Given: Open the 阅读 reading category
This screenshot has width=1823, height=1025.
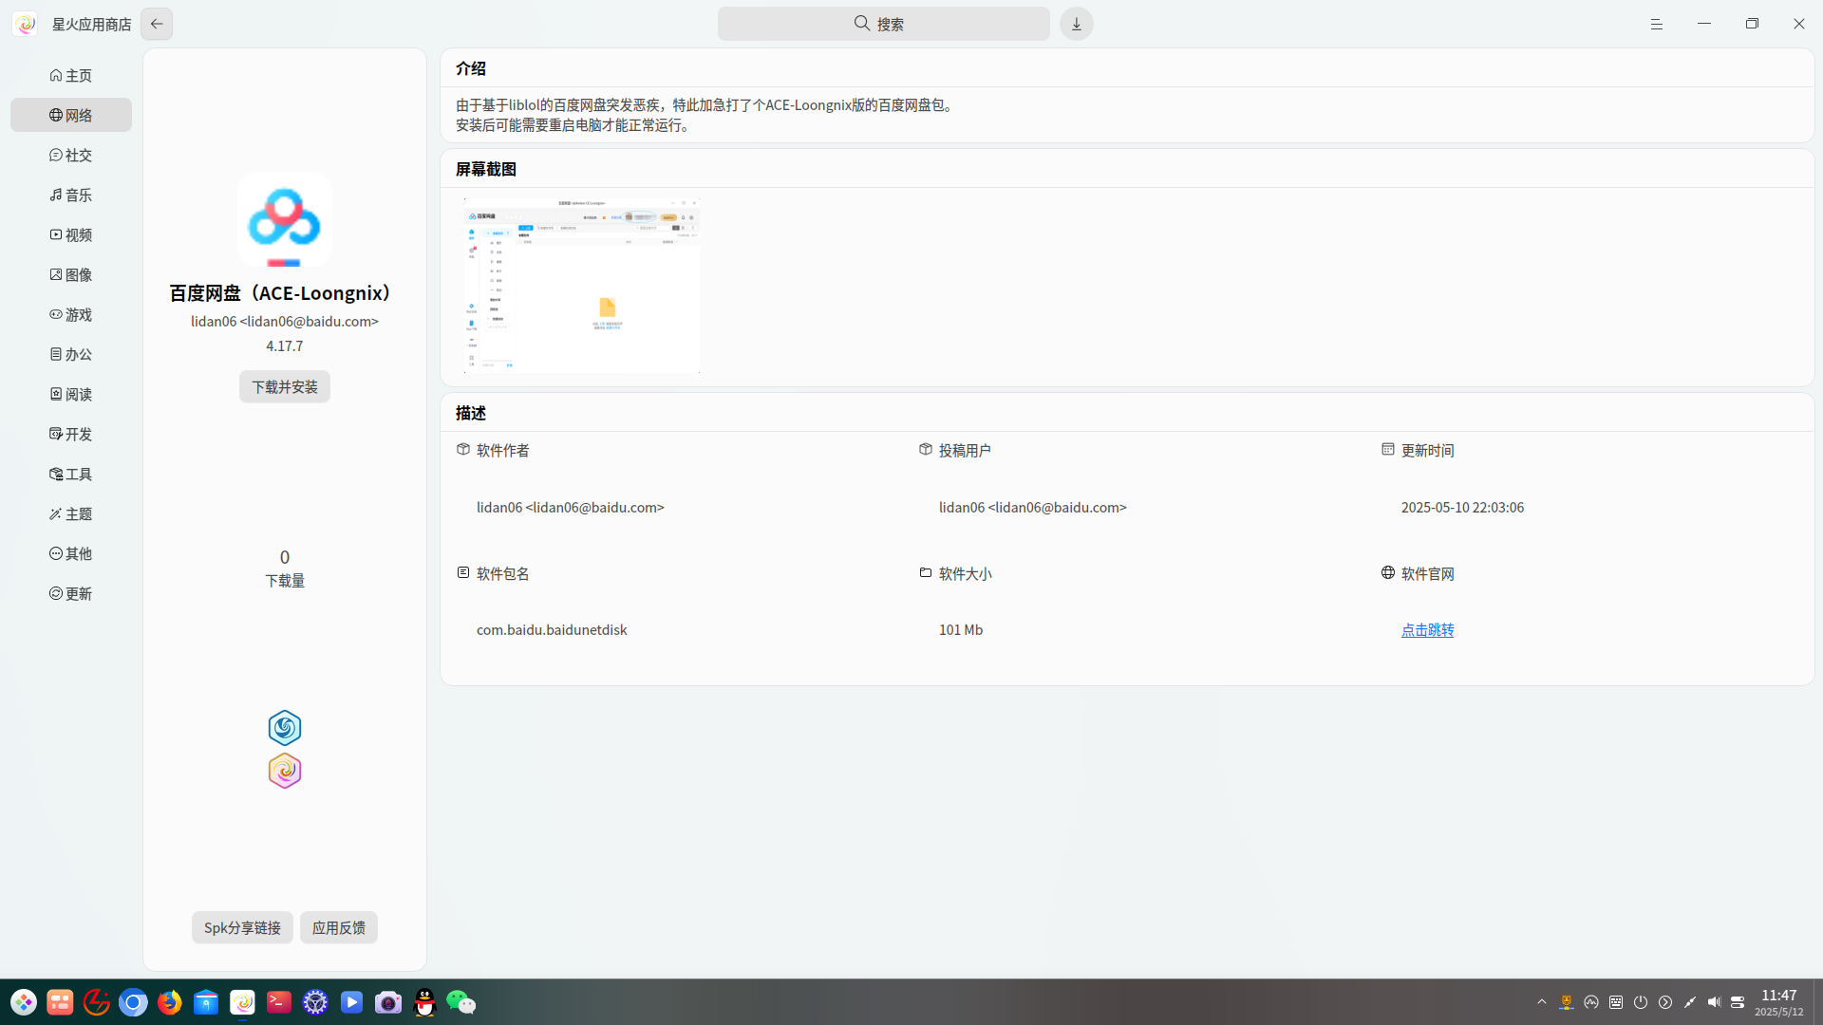Looking at the screenshot, I should pos(71,394).
